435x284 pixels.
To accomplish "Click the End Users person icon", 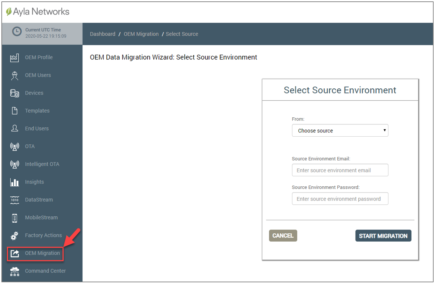I will (x=14, y=128).
